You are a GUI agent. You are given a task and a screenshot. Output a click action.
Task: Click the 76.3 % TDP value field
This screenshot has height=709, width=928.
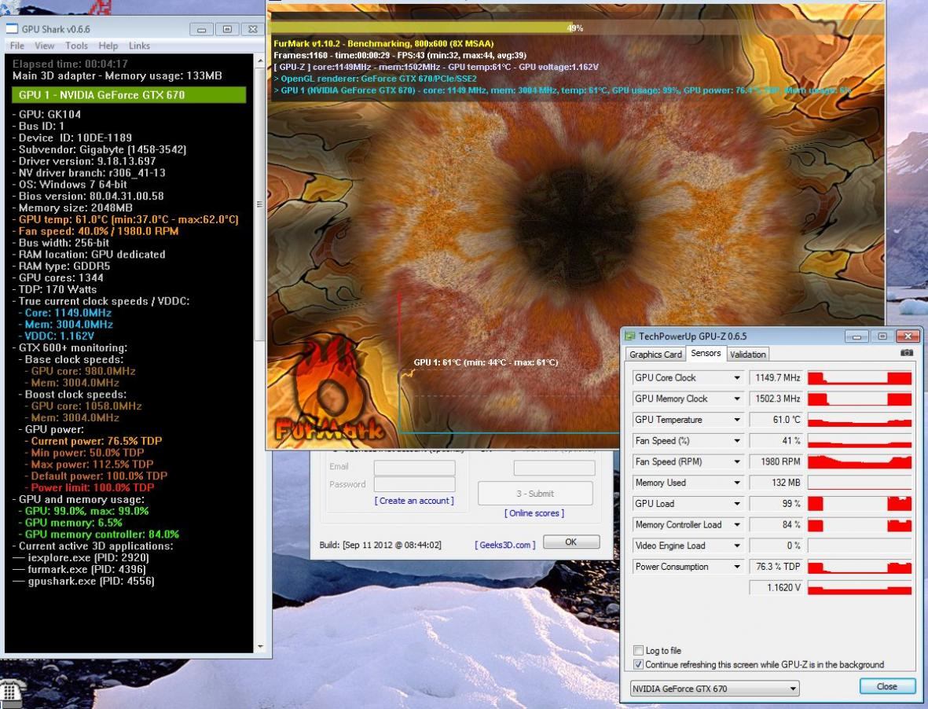pos(776,567)
